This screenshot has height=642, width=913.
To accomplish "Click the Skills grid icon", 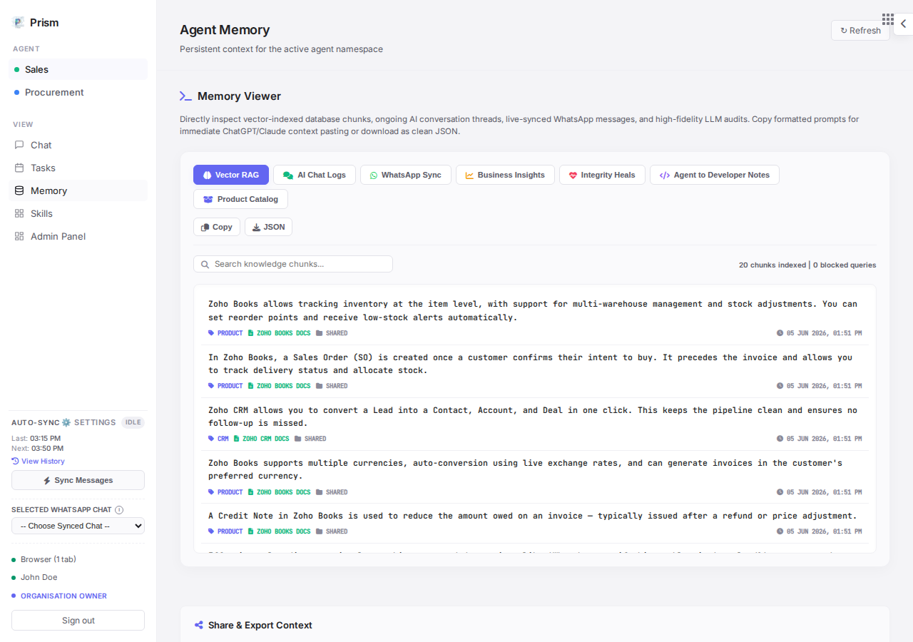I will [x=19, y=213].
